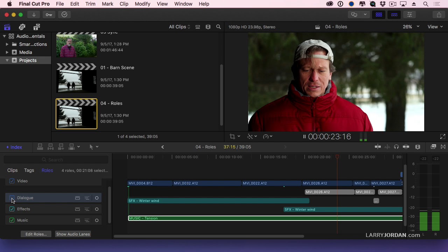This screenshot has width=448, height=252.
Task: Select the Roles tab in Index
Action: 47,170
